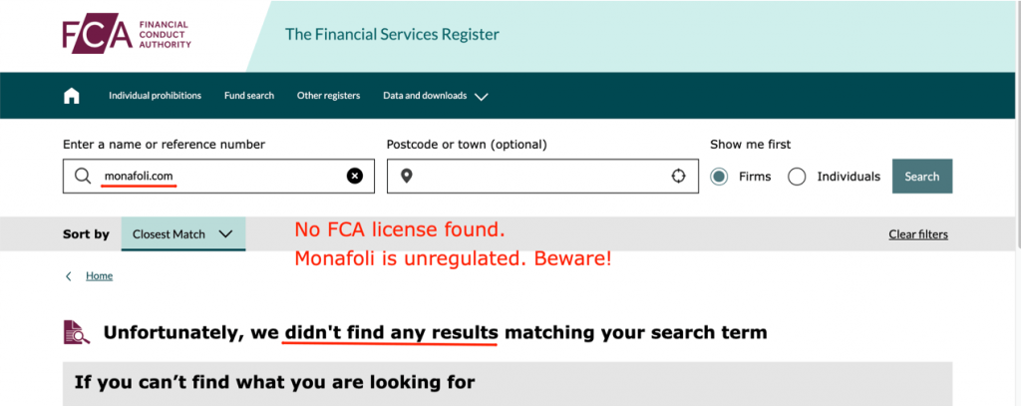Click the map pin location icon
This screenshot has height=406, width=1021.
pyautogui.click(x=407, y=176)
